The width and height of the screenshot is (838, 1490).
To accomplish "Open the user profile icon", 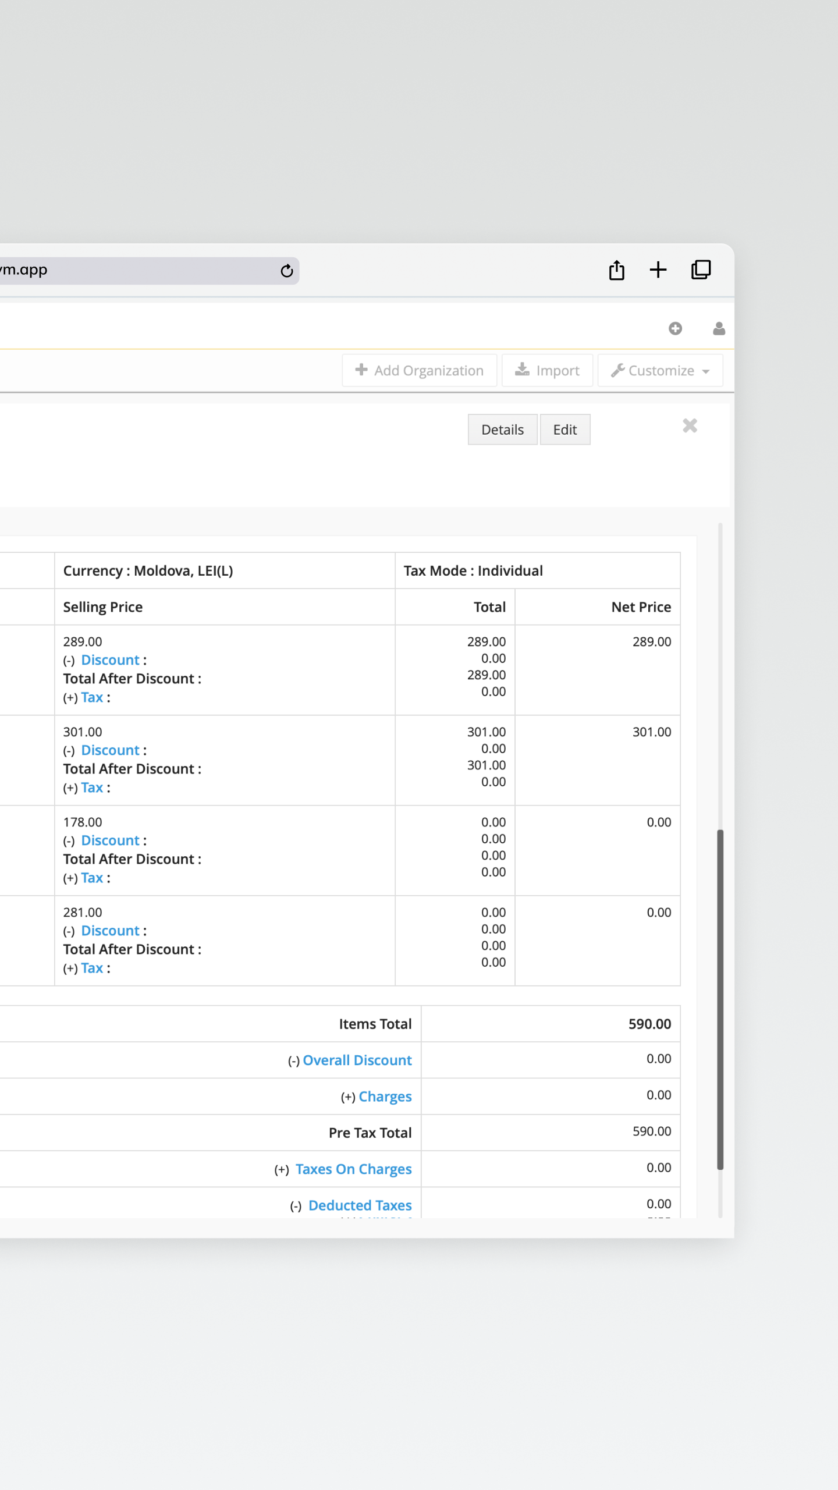I will tap(719, 329).
